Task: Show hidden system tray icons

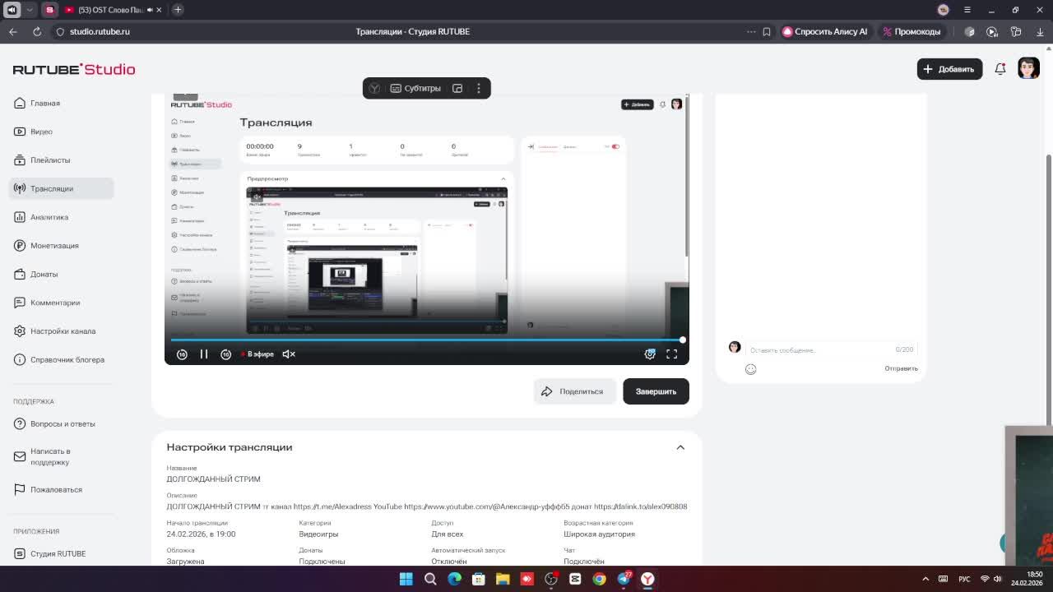Action: pos(925,579)
